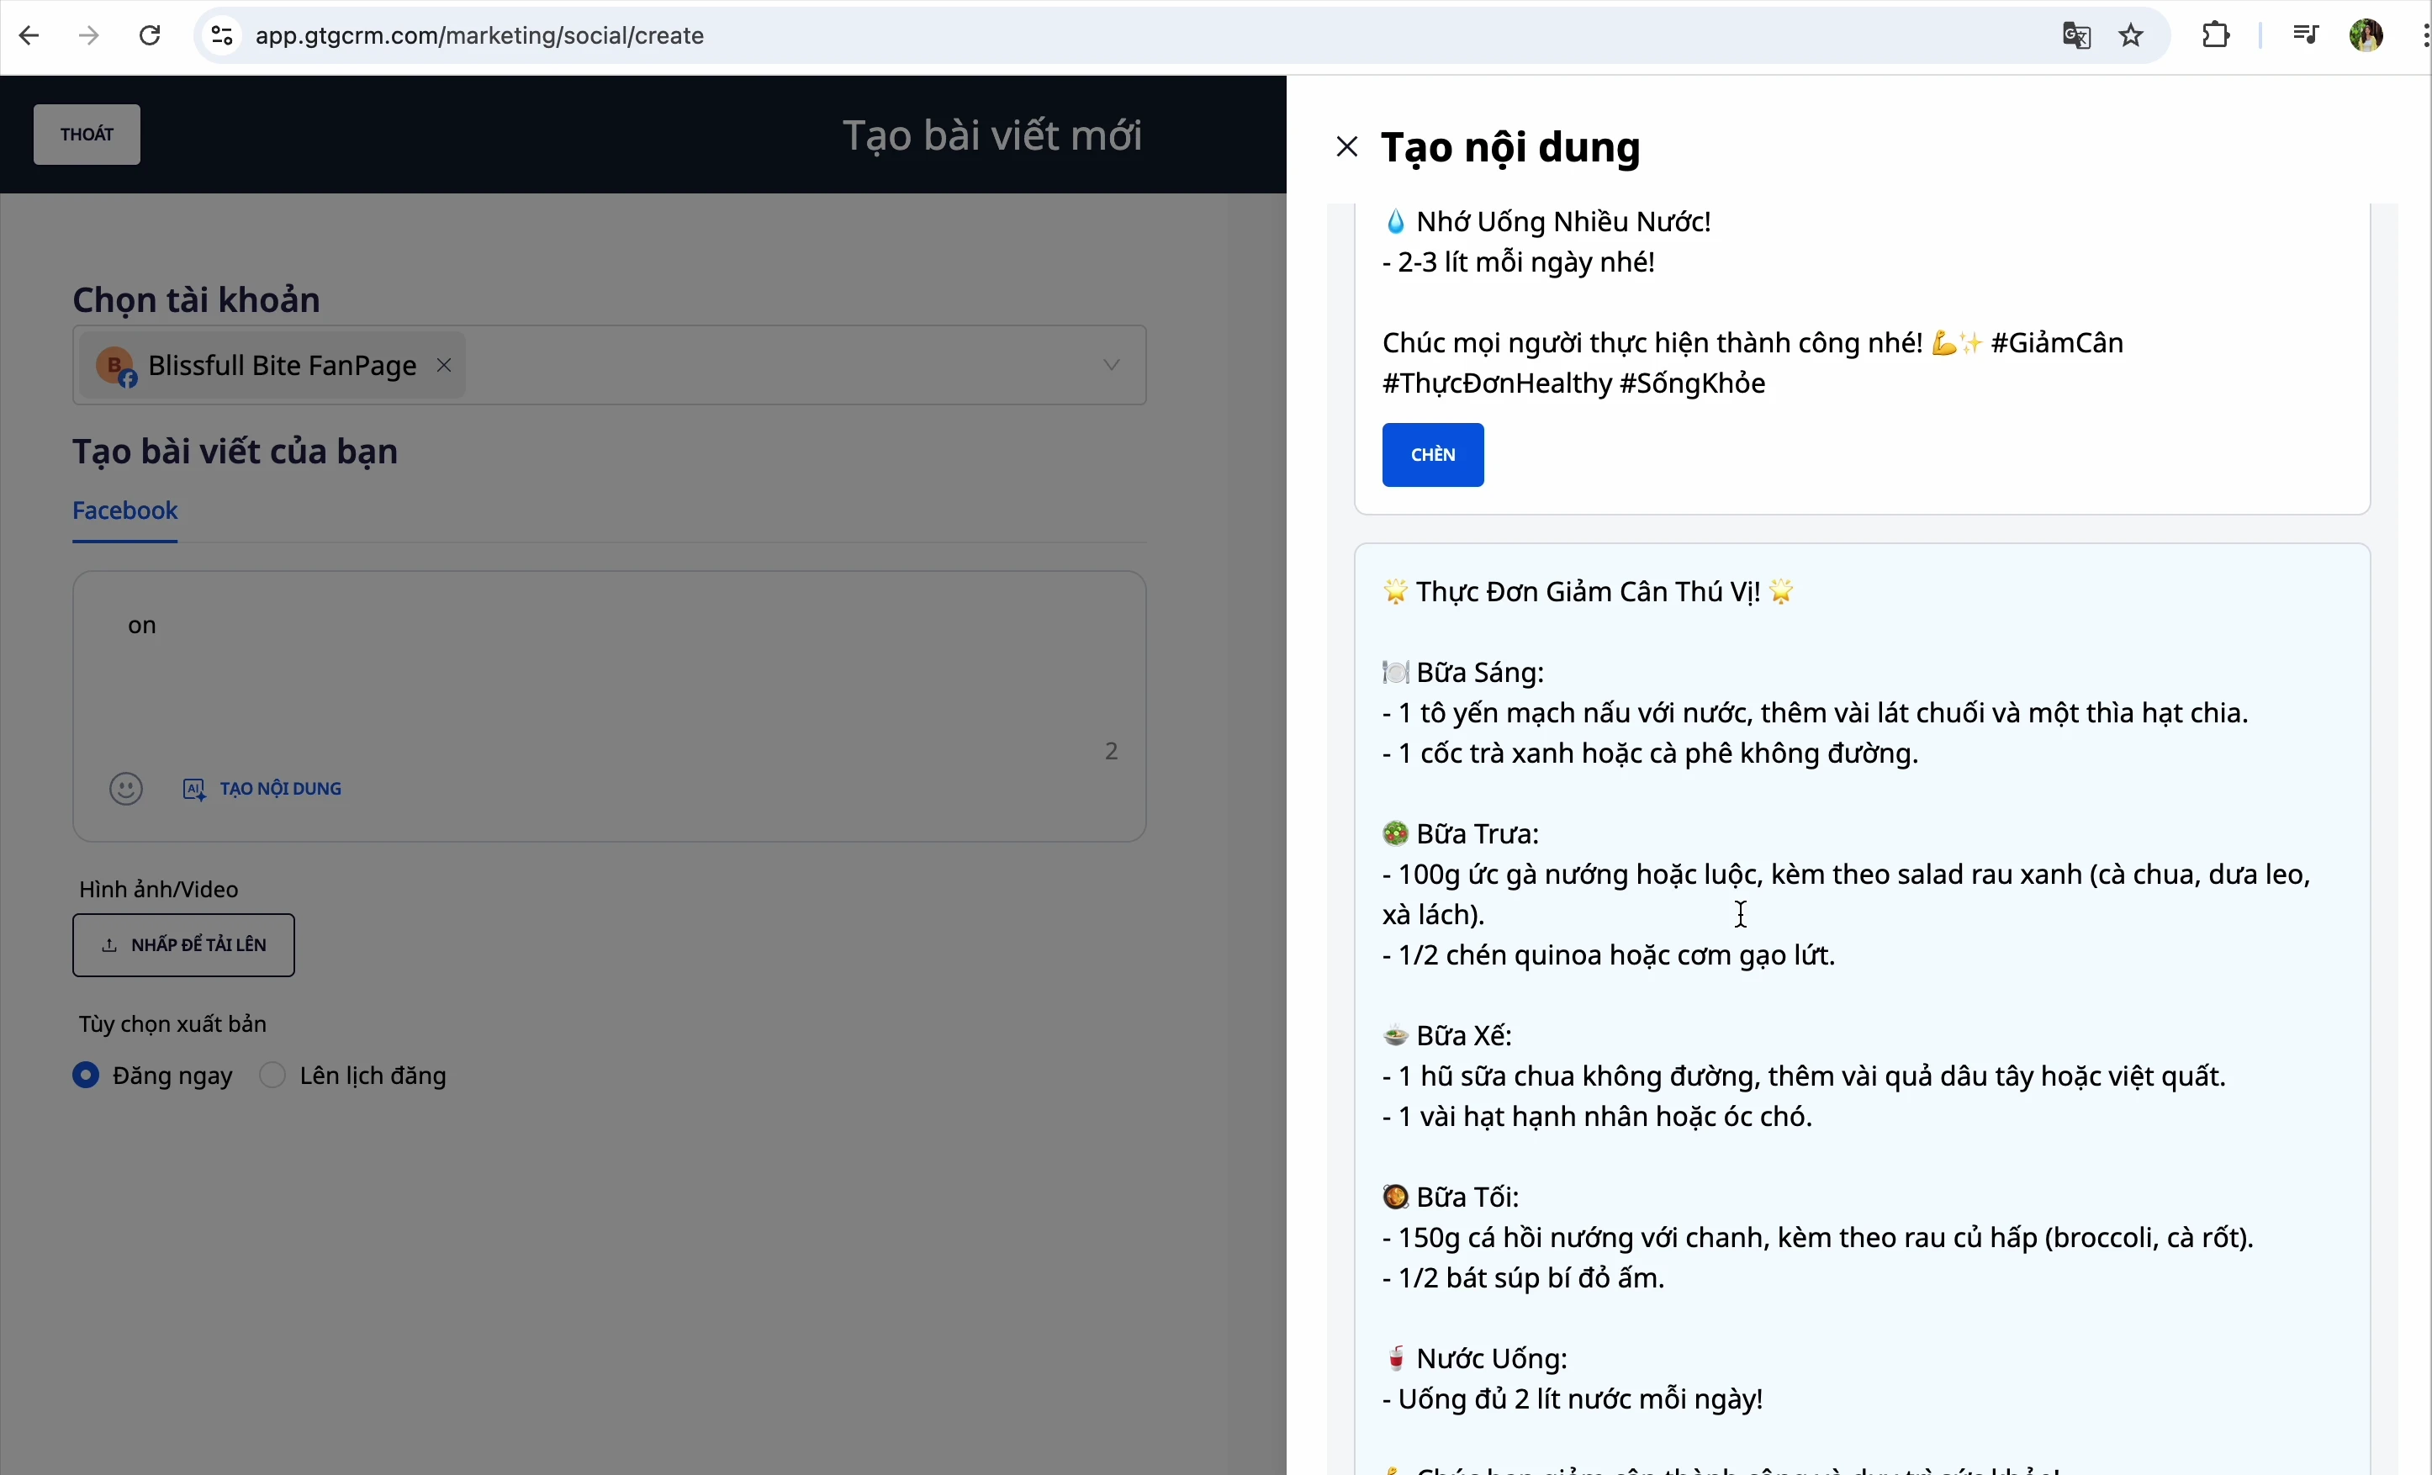Screen dimensions: 2432x1475
Task: Click NHẤP ĐỂ TẢI LÊN upload button
Action: tap(183, 945)
